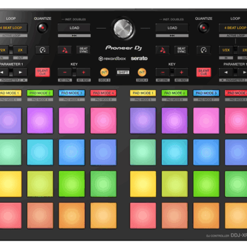
Task: Click right deck KEY plus button
Action: pyautogui.click(x=182, y=72)
